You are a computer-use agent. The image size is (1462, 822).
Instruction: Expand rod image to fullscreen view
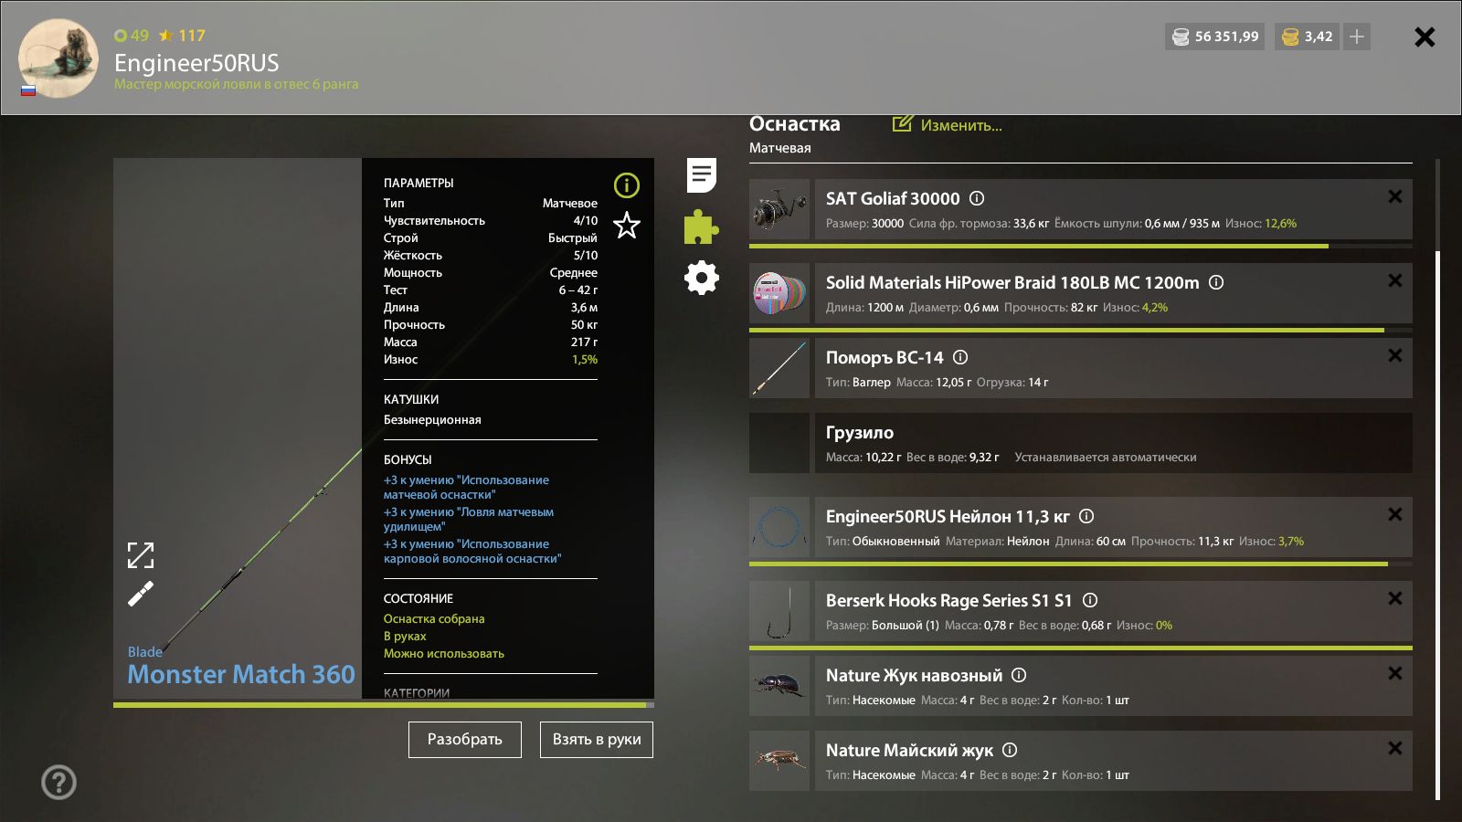pyautogui.click(x=141, y=554)
